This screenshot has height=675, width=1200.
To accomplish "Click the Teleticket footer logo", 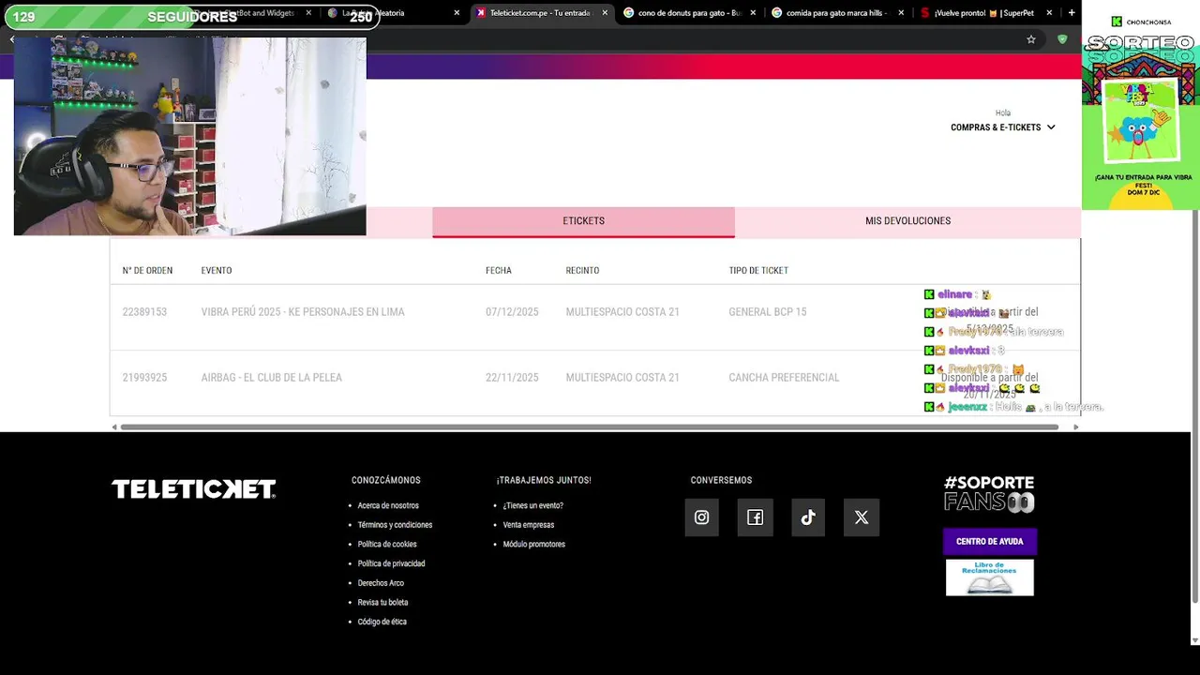I will click(194, 489).
